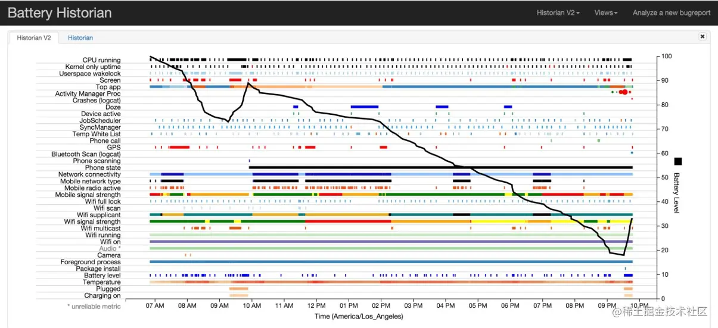Screen dimensions: 718x328
Task: Click the 12 PM time axis tick
Action: coord(316,305)
